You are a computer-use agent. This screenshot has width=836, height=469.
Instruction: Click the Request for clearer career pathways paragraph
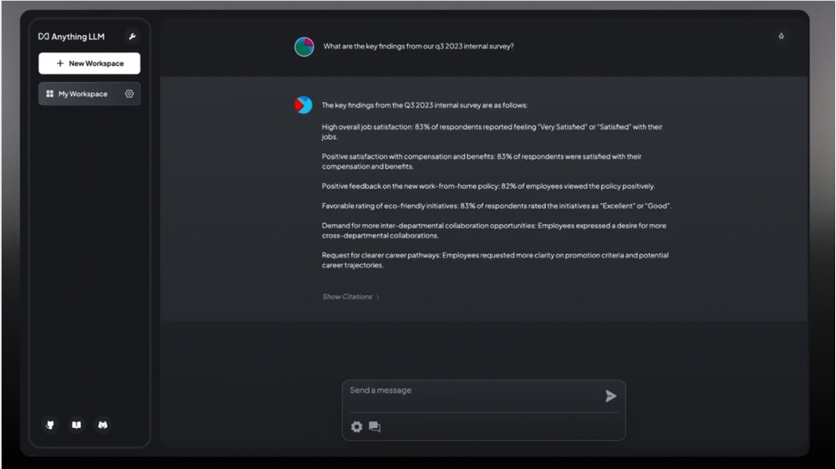tap(495, 260)
